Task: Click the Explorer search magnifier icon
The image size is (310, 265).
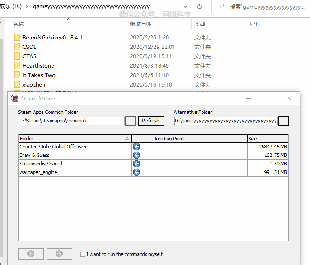Action: point(221,6)
